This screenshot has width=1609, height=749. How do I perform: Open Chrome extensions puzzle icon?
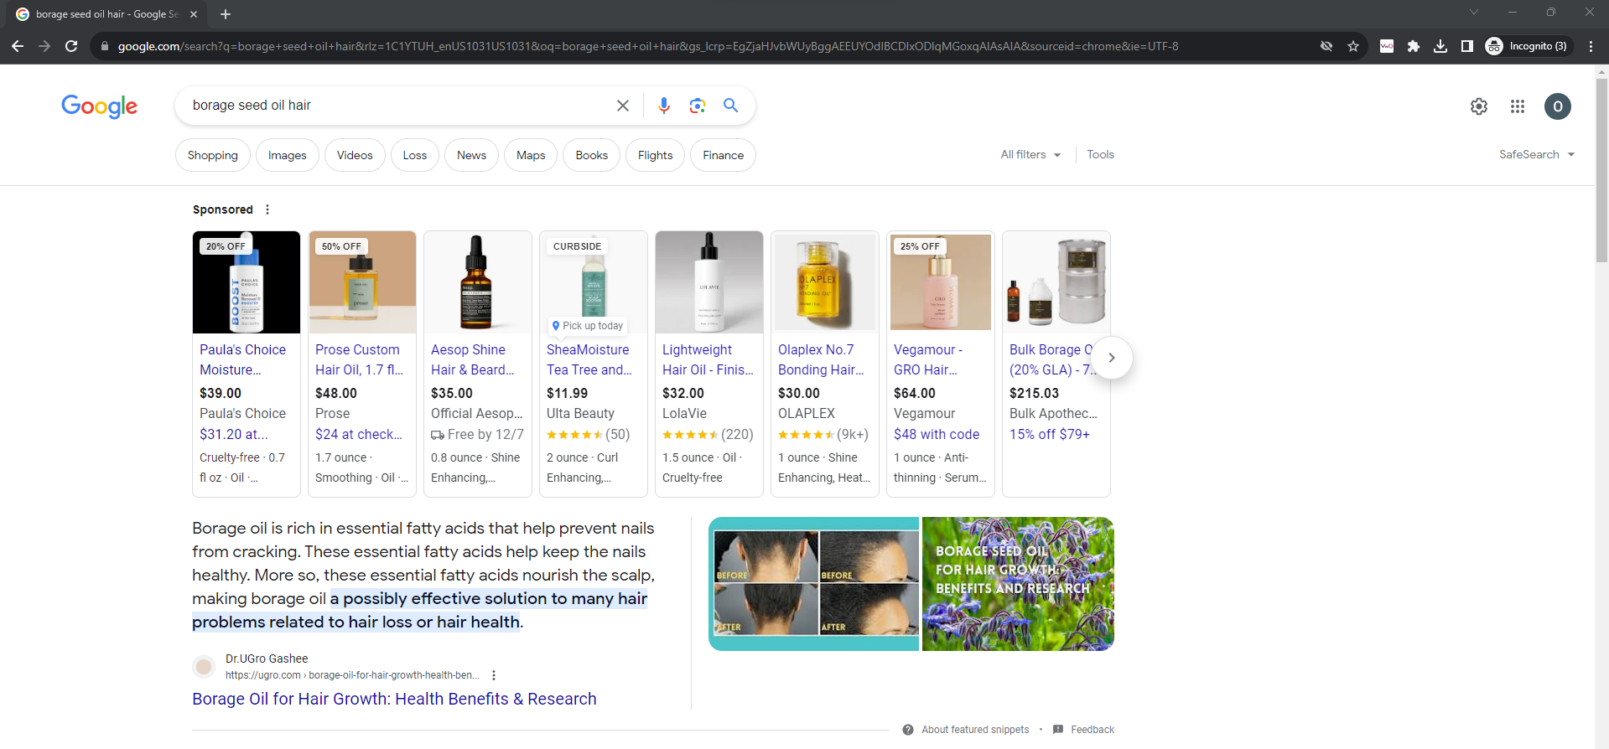click(1413, 46)
